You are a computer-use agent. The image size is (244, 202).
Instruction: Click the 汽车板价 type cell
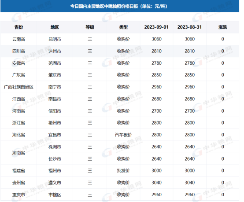click(123, 135)
